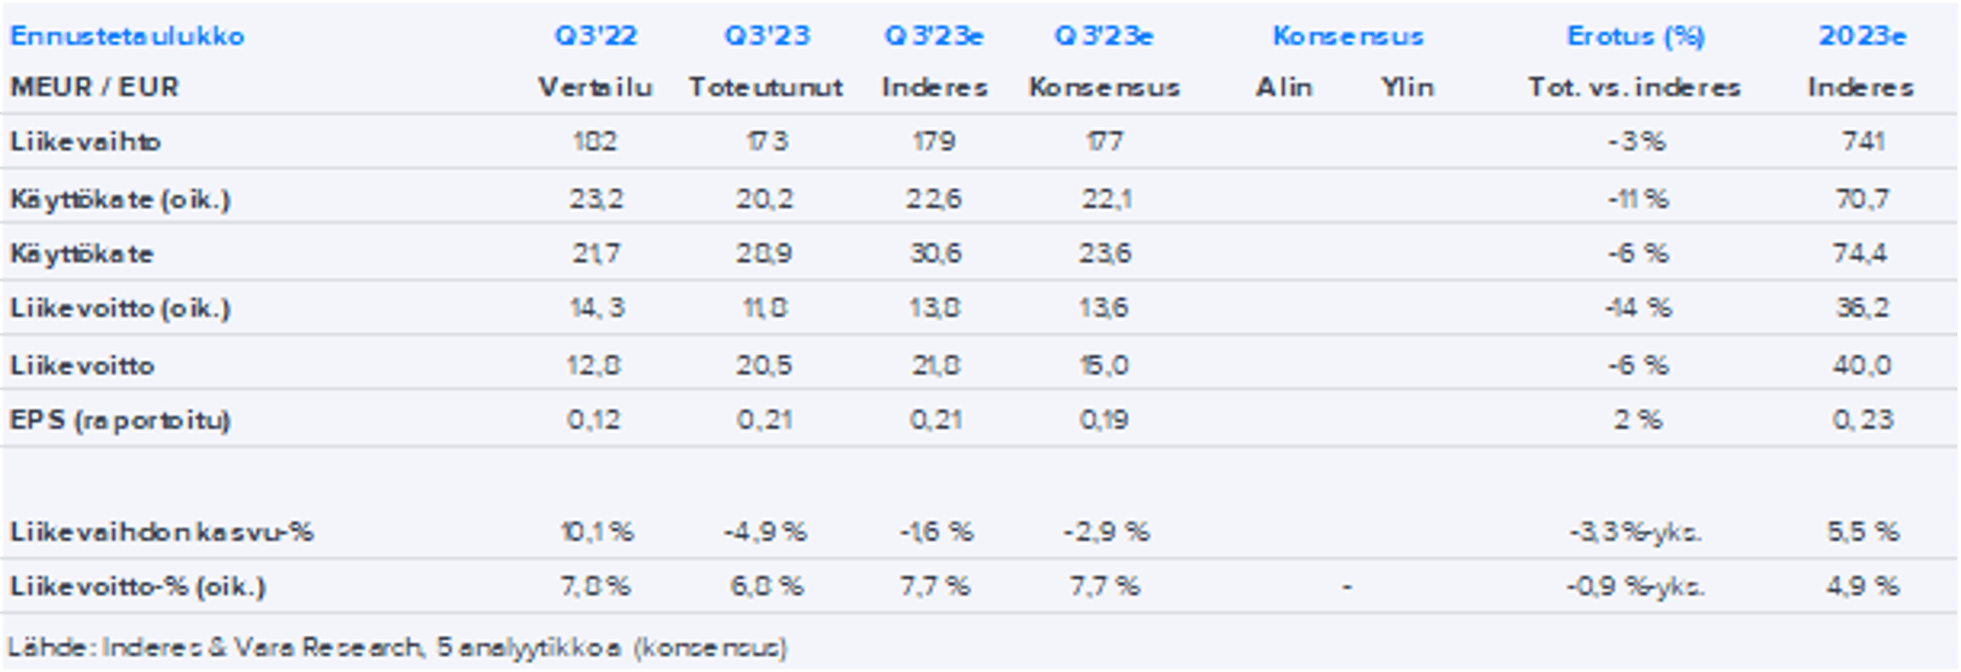Click the Käyttökate (oik.) row label

[x=119, y=200]
